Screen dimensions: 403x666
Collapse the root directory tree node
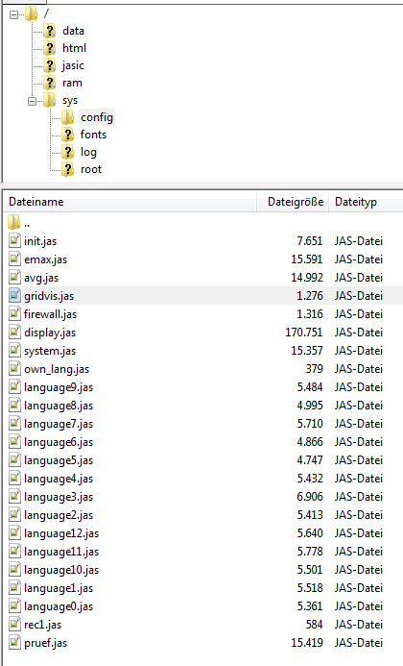pos(13,14)
